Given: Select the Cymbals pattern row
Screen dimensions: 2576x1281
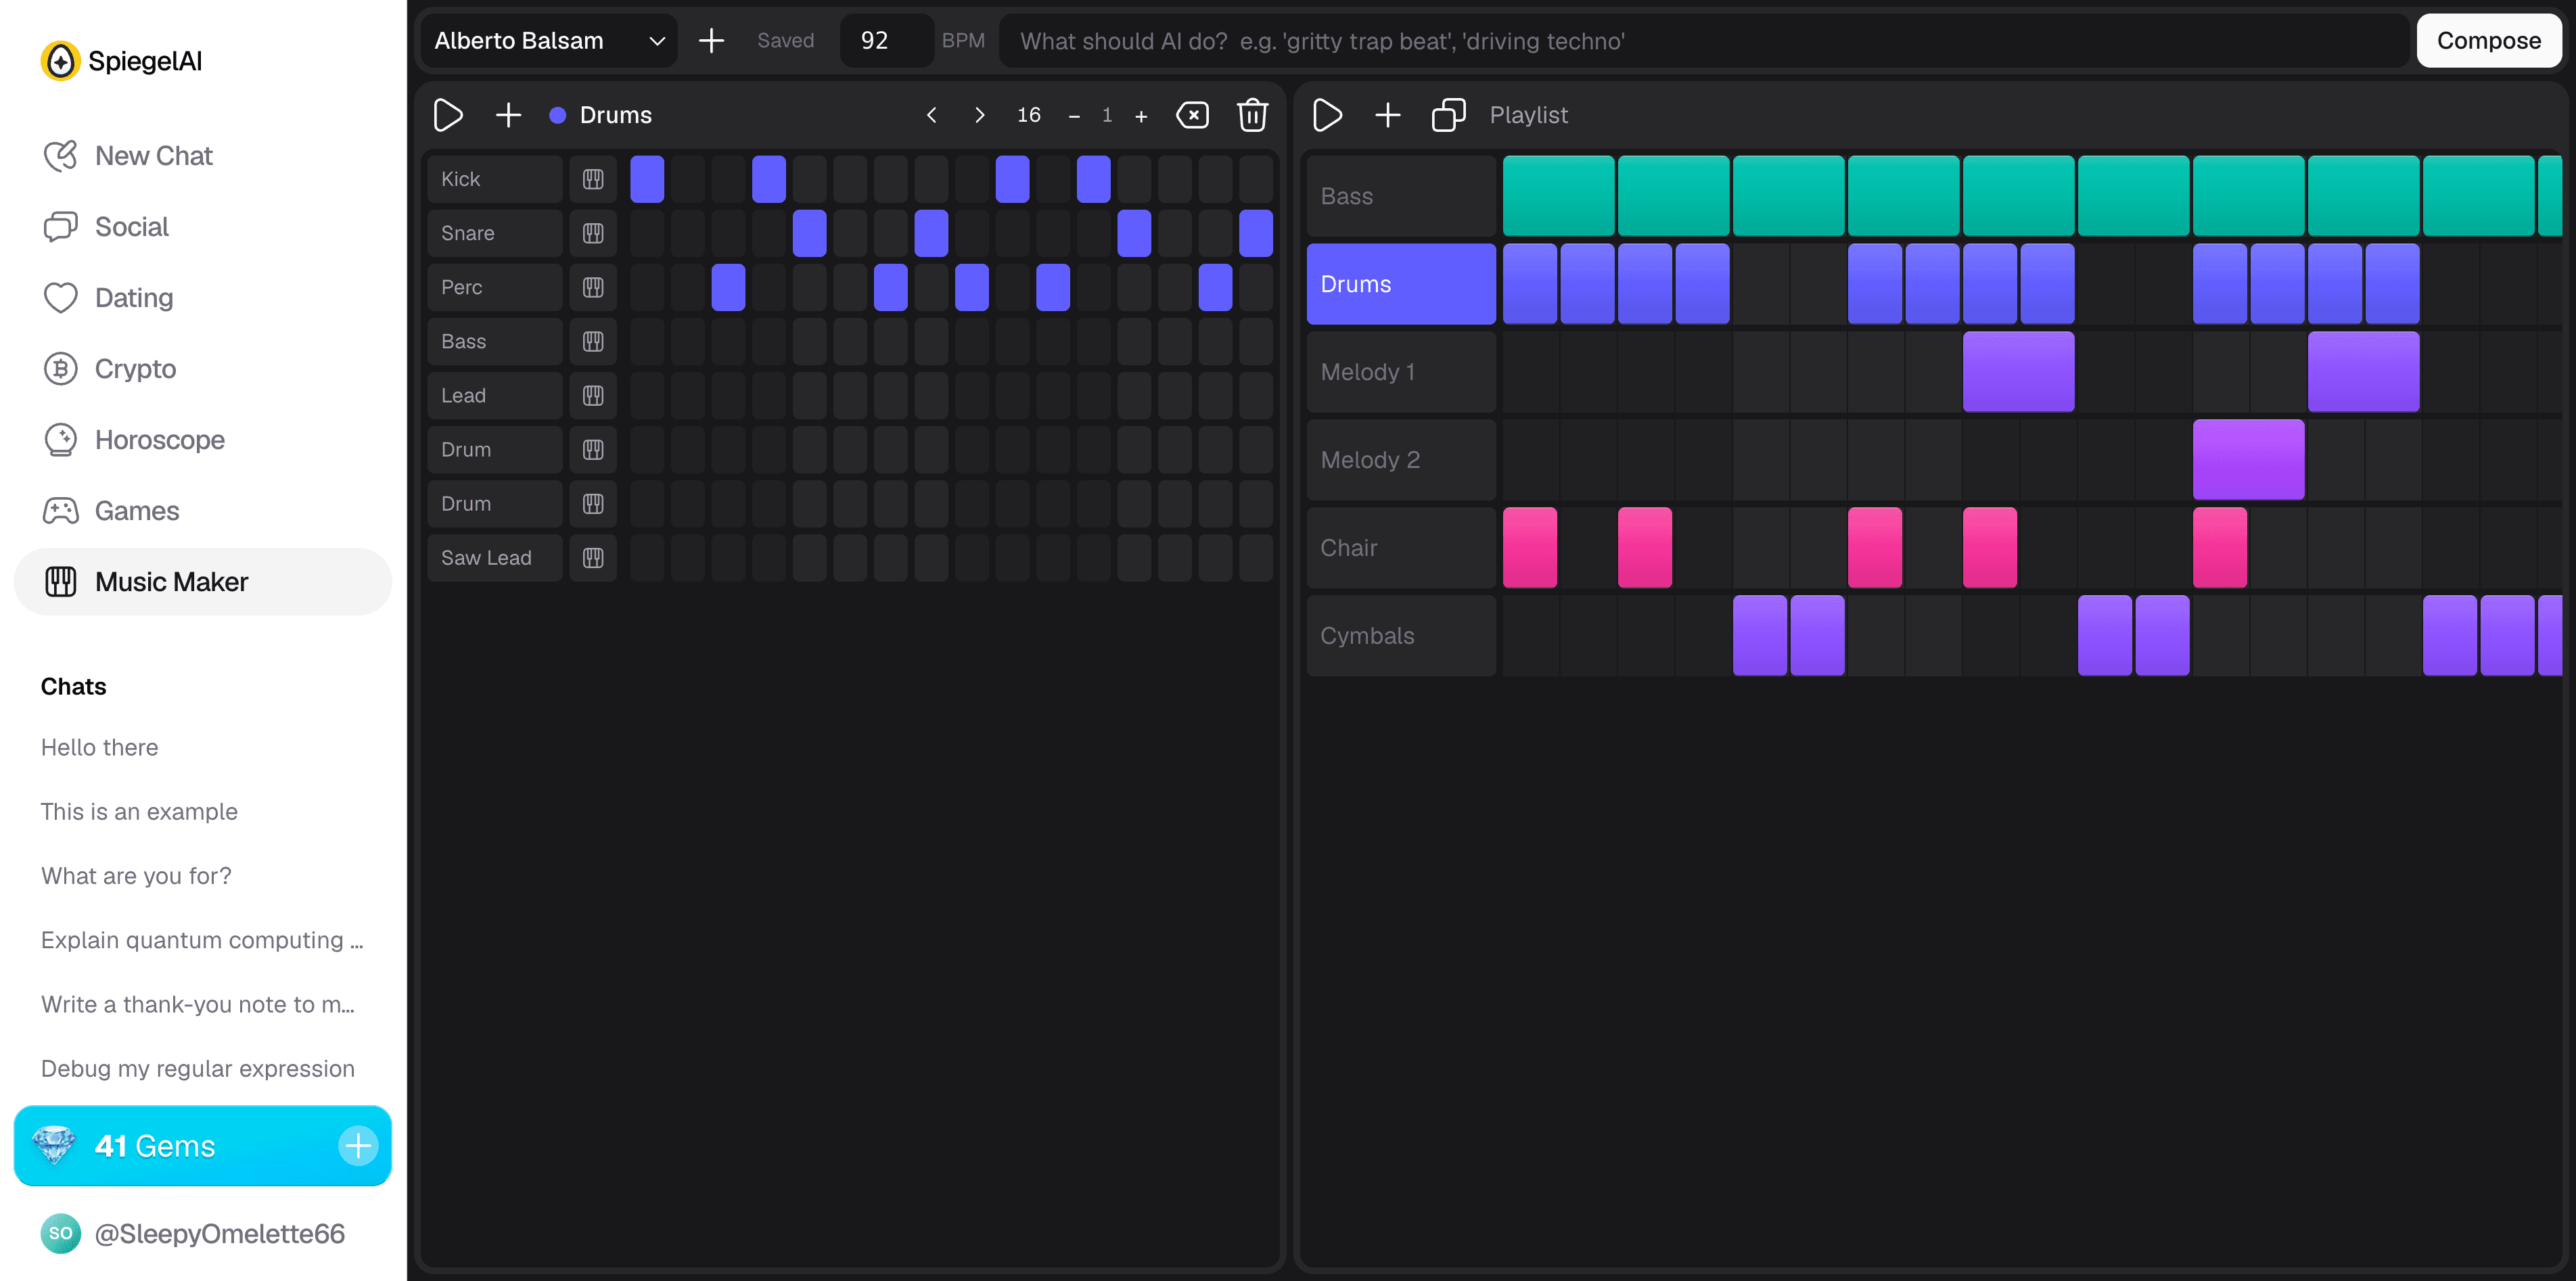Looking at the screenshot, I should (x=1401, y=636).
